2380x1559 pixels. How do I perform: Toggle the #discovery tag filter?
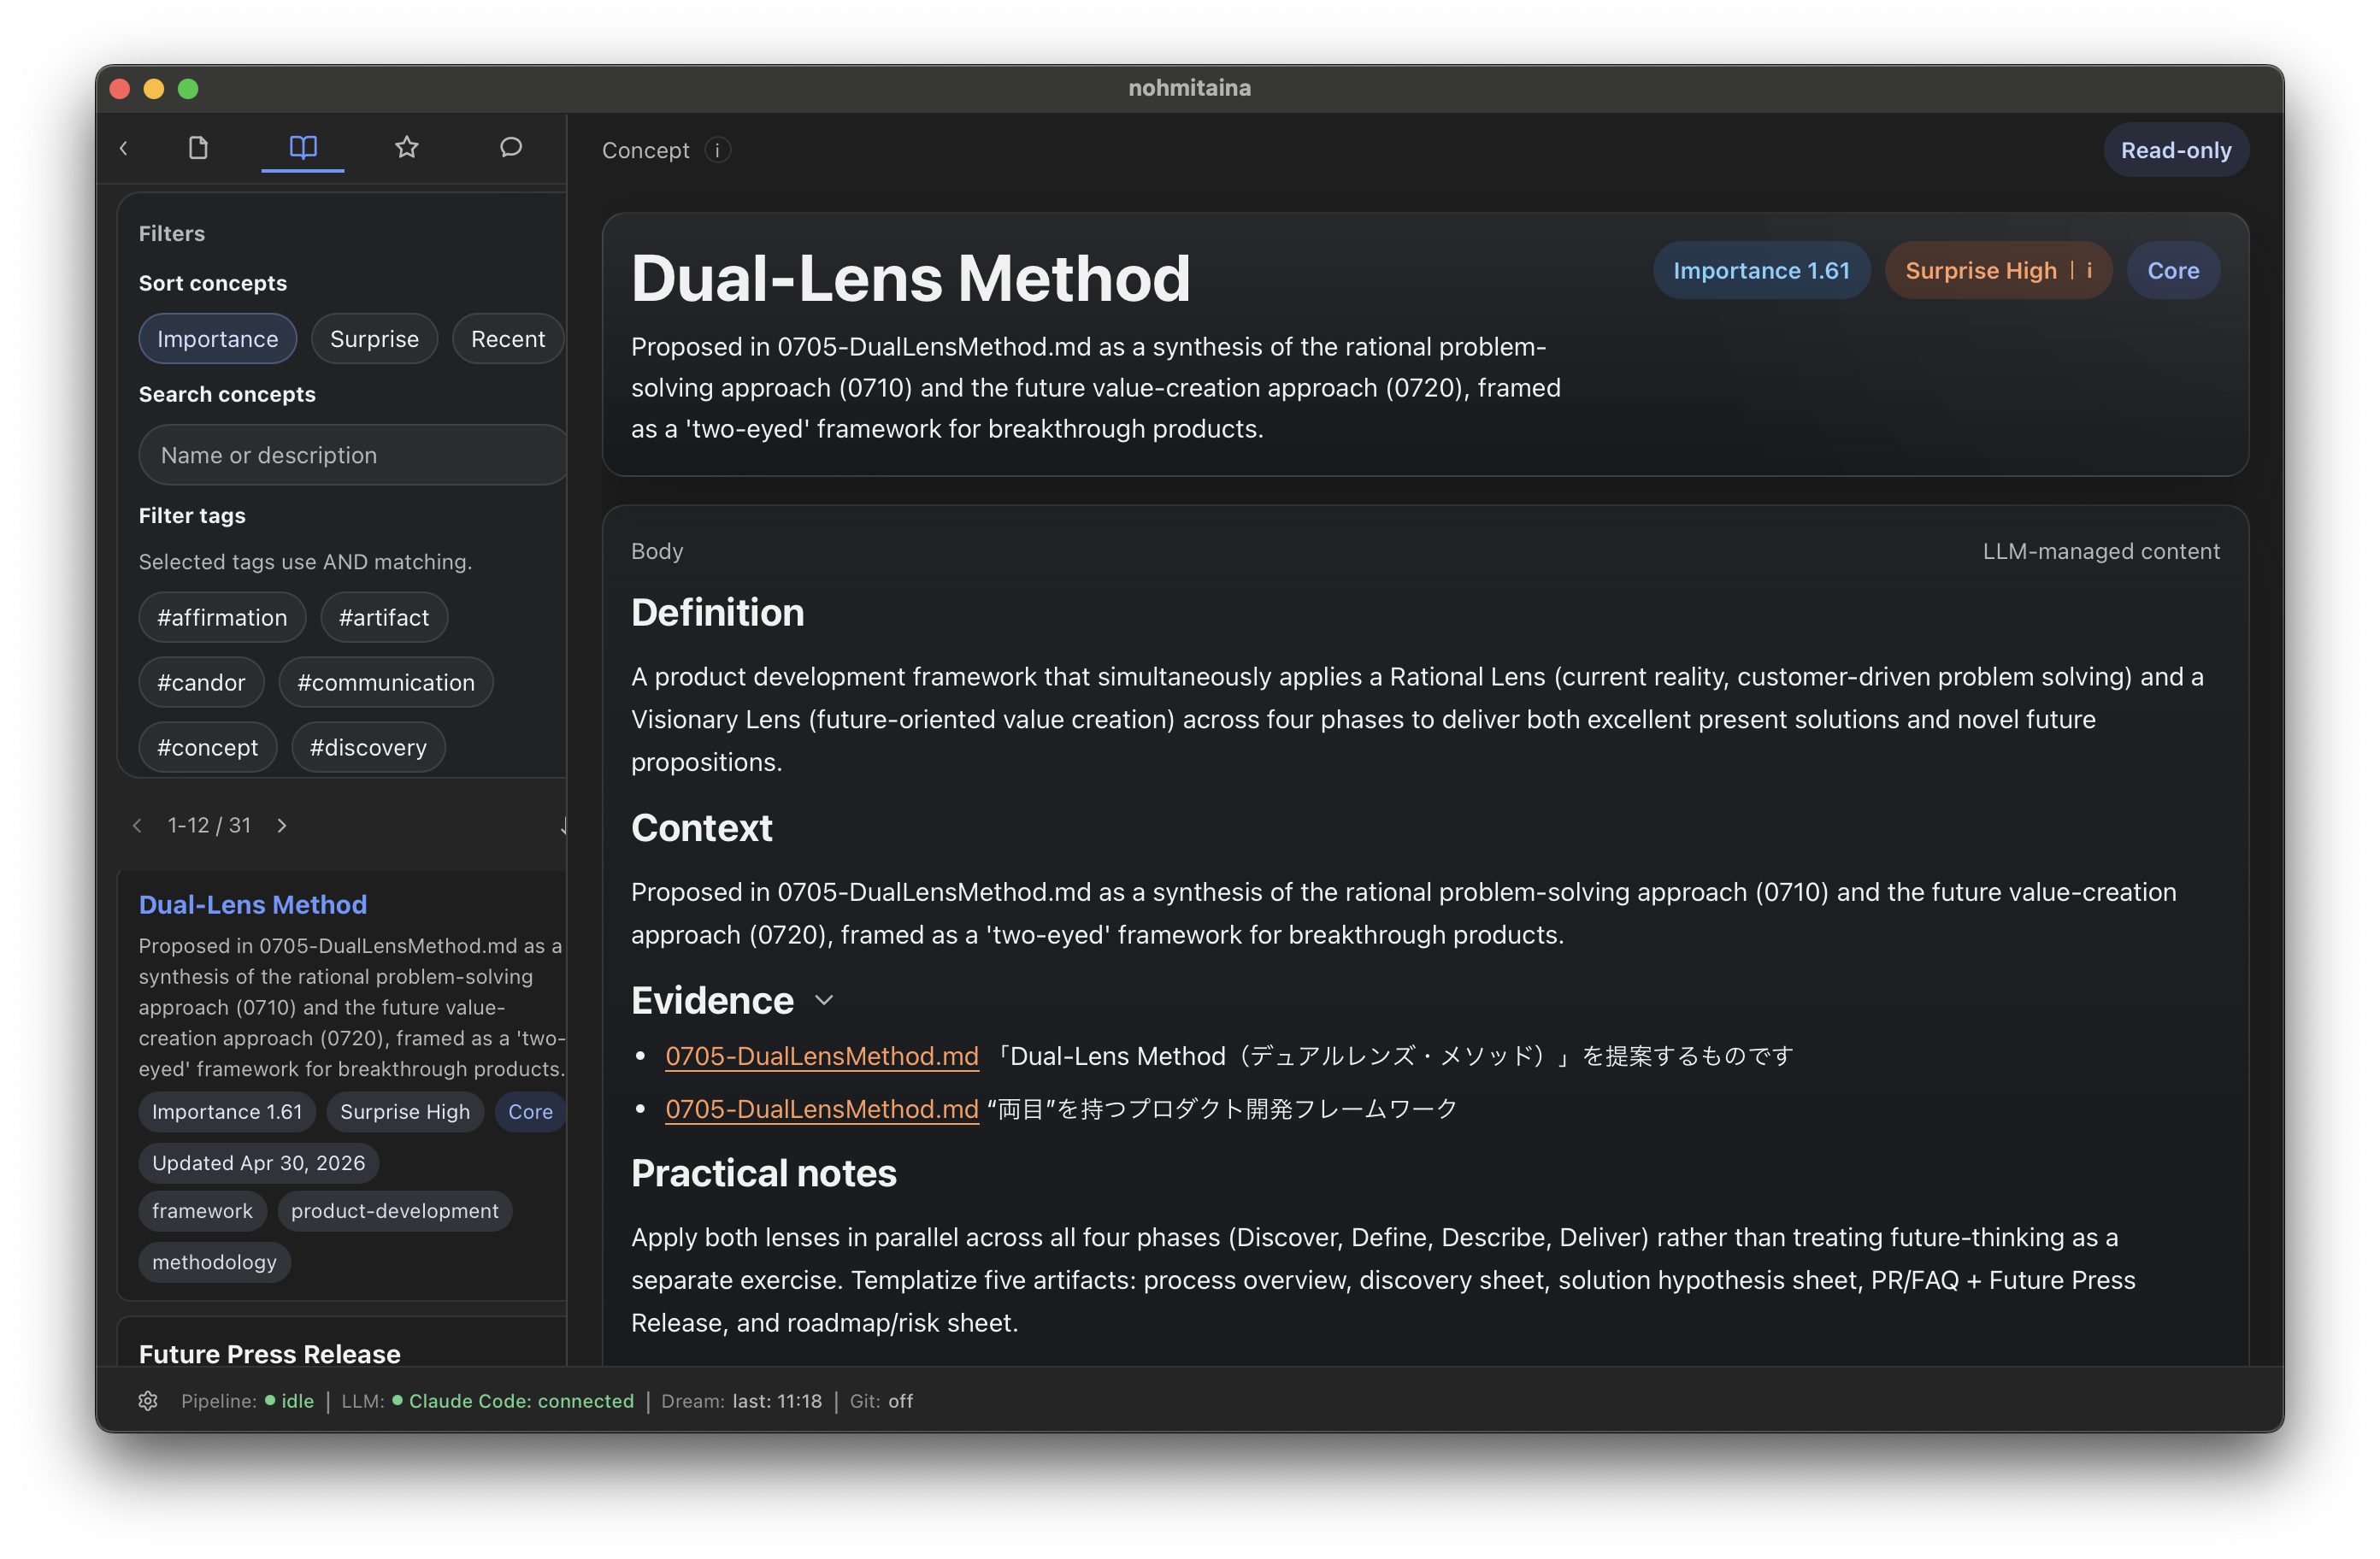coord(368,747)
